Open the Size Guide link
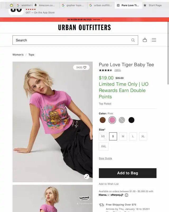 (106, 158)
